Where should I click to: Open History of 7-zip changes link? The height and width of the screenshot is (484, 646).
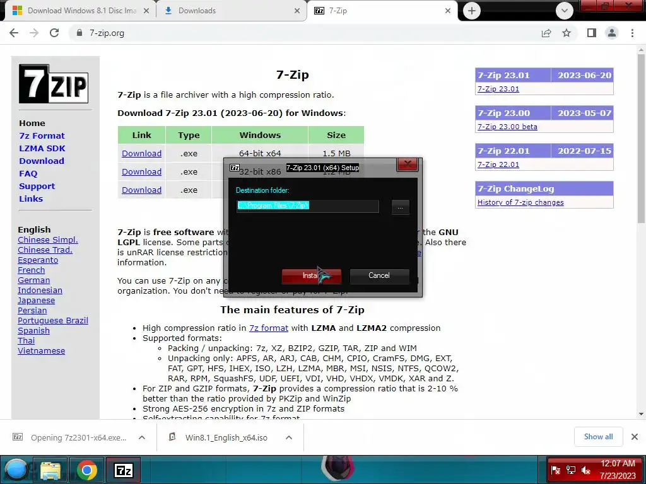point(520,202)
